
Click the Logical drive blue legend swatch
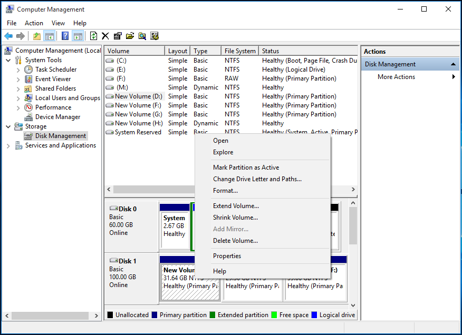click(x=314, y=315)
